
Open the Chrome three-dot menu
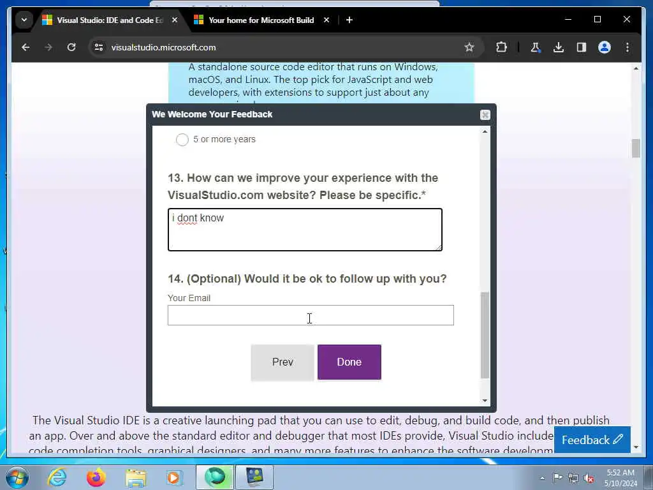(627, 47)
